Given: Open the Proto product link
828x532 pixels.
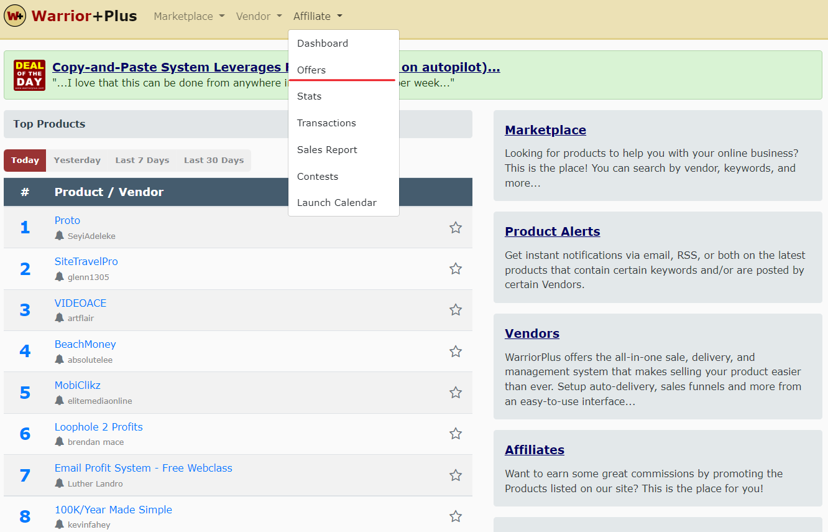Looking at the screenshot, I should point(67,220).
